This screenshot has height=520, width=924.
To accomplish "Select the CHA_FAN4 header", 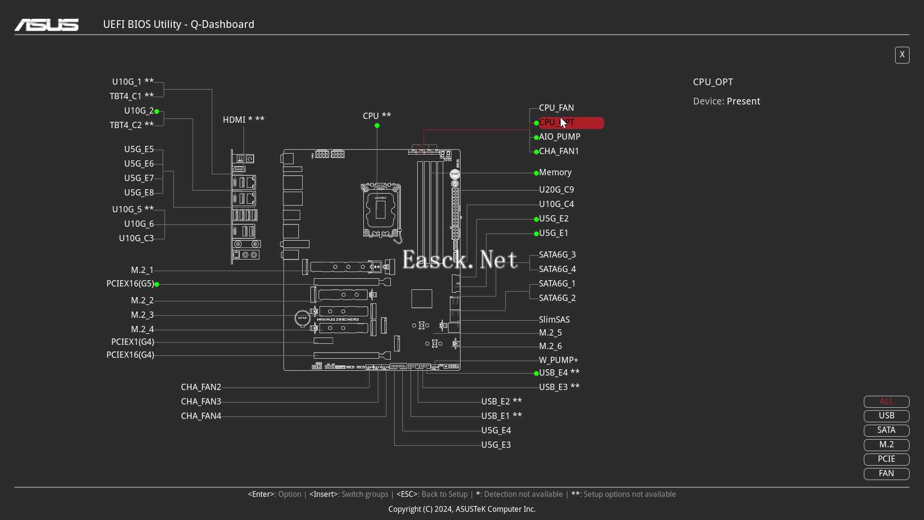I will point(201,416).
